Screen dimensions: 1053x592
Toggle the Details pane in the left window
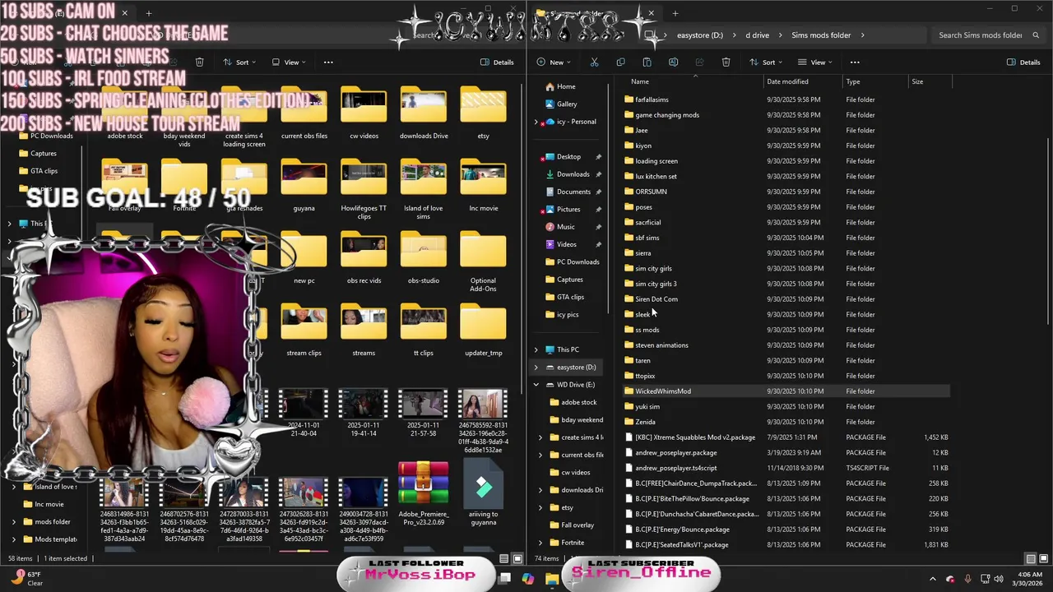pyautogui.click(x=497, y=62)
